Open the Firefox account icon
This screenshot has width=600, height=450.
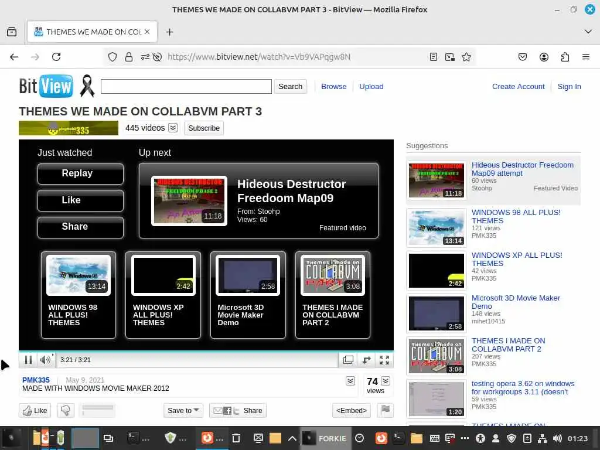tap(544, 57)
